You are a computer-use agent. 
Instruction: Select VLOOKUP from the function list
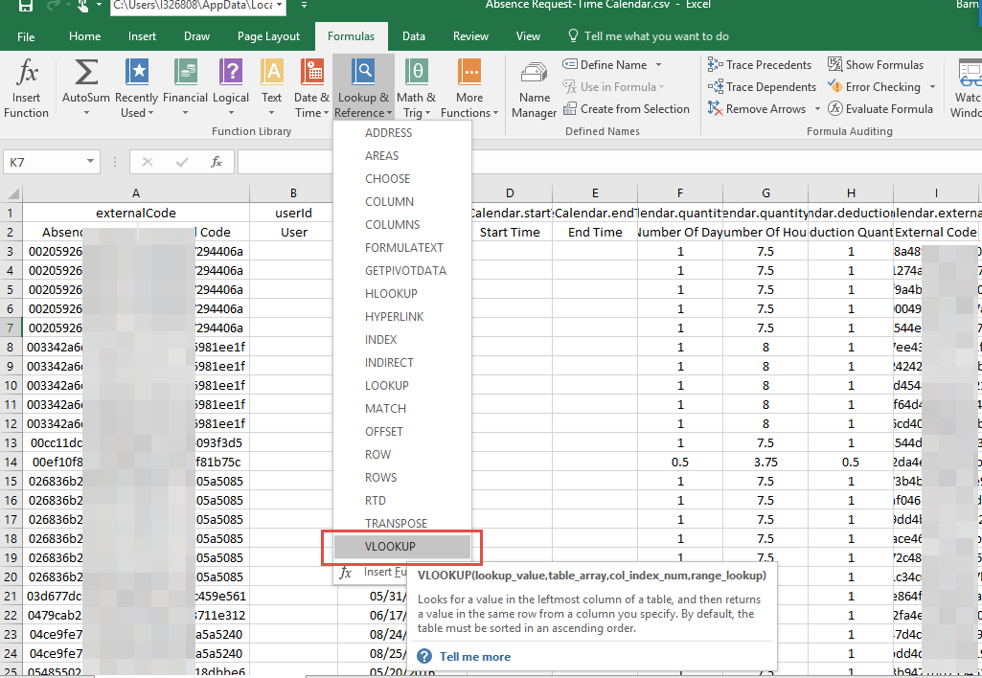coord(402,547)
